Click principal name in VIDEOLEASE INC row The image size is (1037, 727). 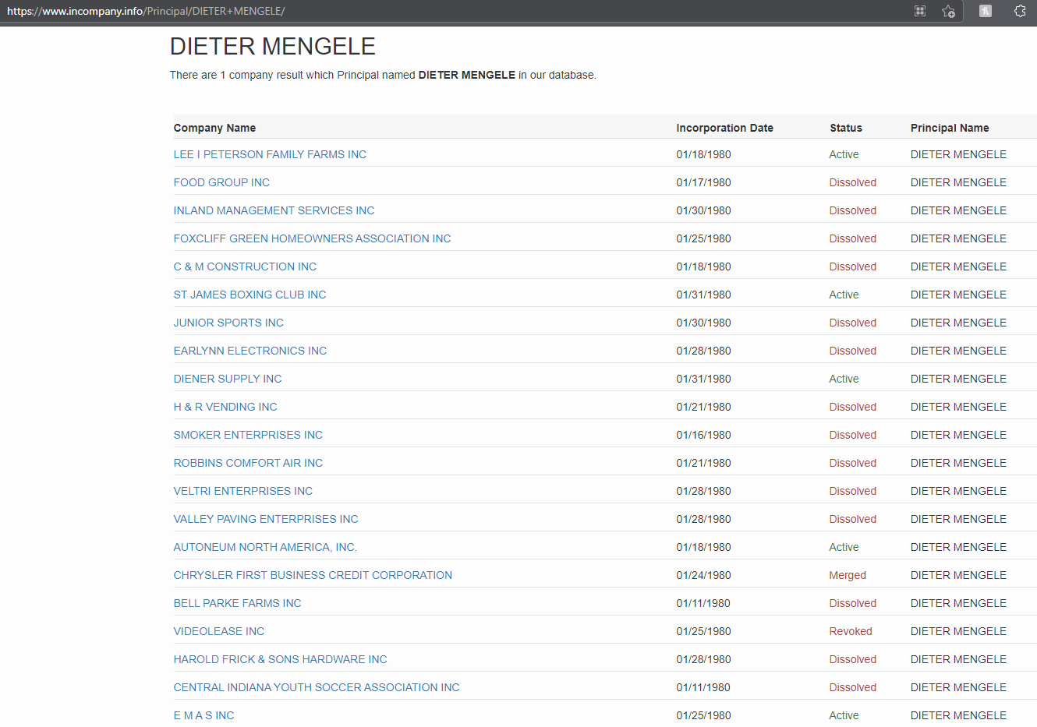point(958,631)
